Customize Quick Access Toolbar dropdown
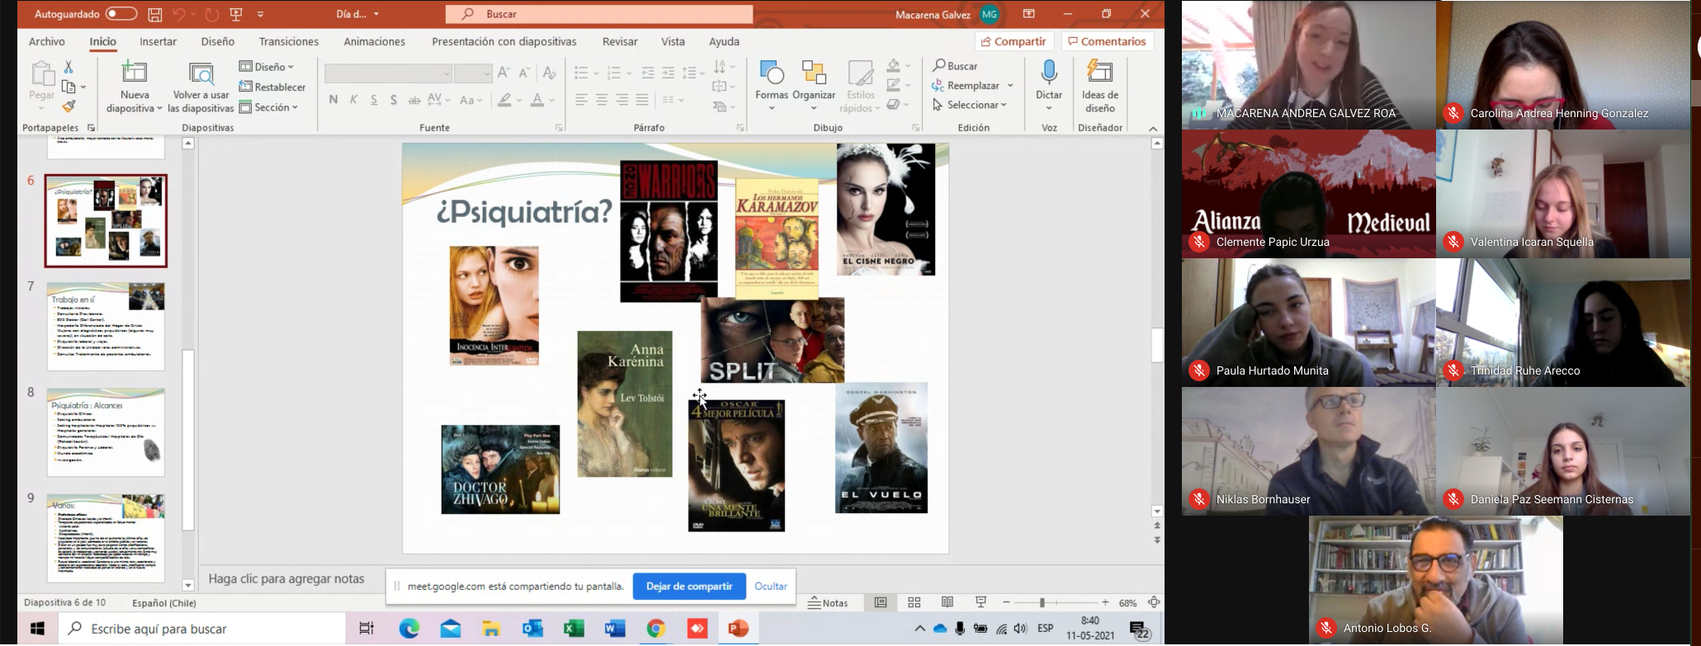Image resolution: width=1701 pixels, height=646 pixels. (261, 14)
